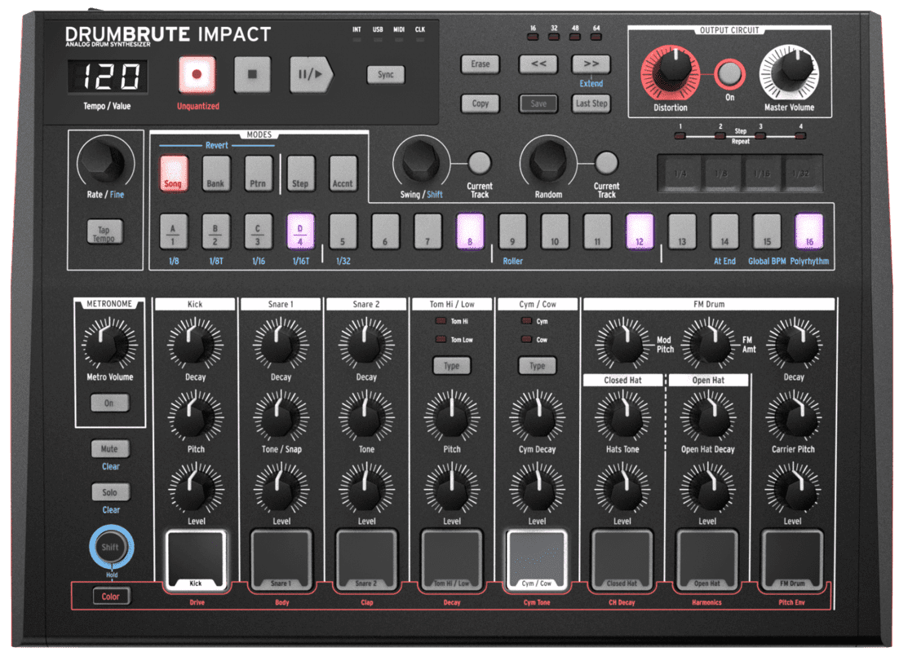The width and height of the screenshot is (899, 652).
Task: Toggle the Mute button
Action: tap(109, 449)
